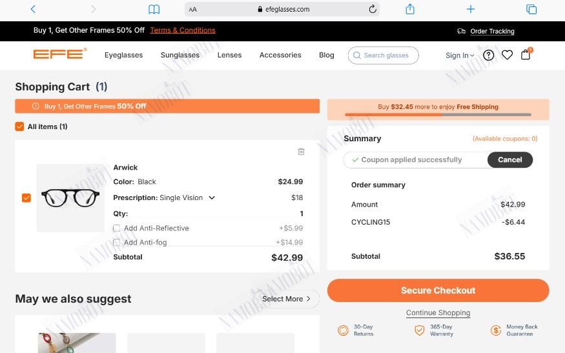This screenshot has height=353, width=565.
Task: Open new tab with plus icon
Action: coord(470,9)
